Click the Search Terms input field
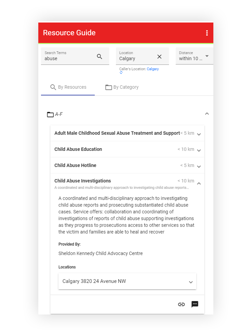The height and width of the screenshot is (336, 252). [69, 58]
